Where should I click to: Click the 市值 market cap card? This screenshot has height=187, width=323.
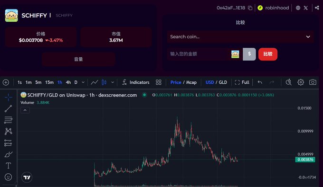tap(116, 37)
